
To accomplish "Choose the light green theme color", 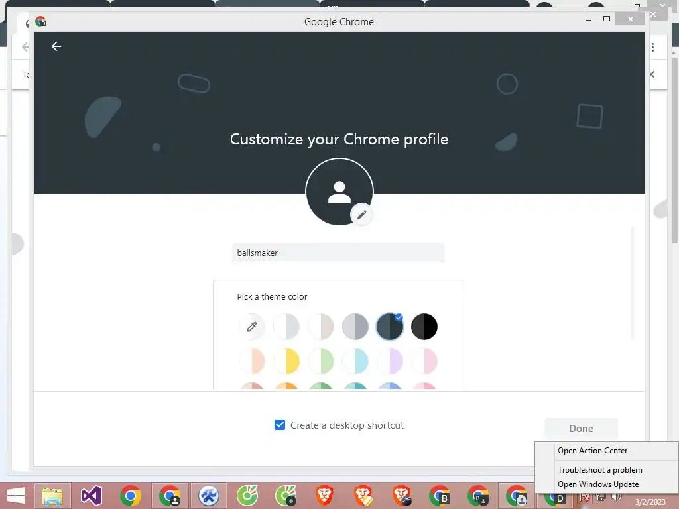I will 321,361.
